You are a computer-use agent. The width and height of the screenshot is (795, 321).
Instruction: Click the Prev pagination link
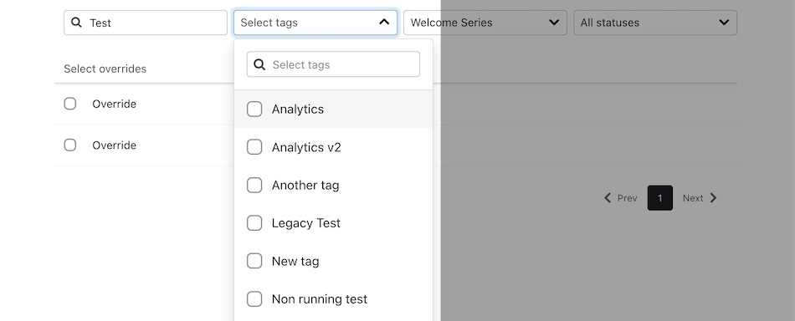point(621,198)
